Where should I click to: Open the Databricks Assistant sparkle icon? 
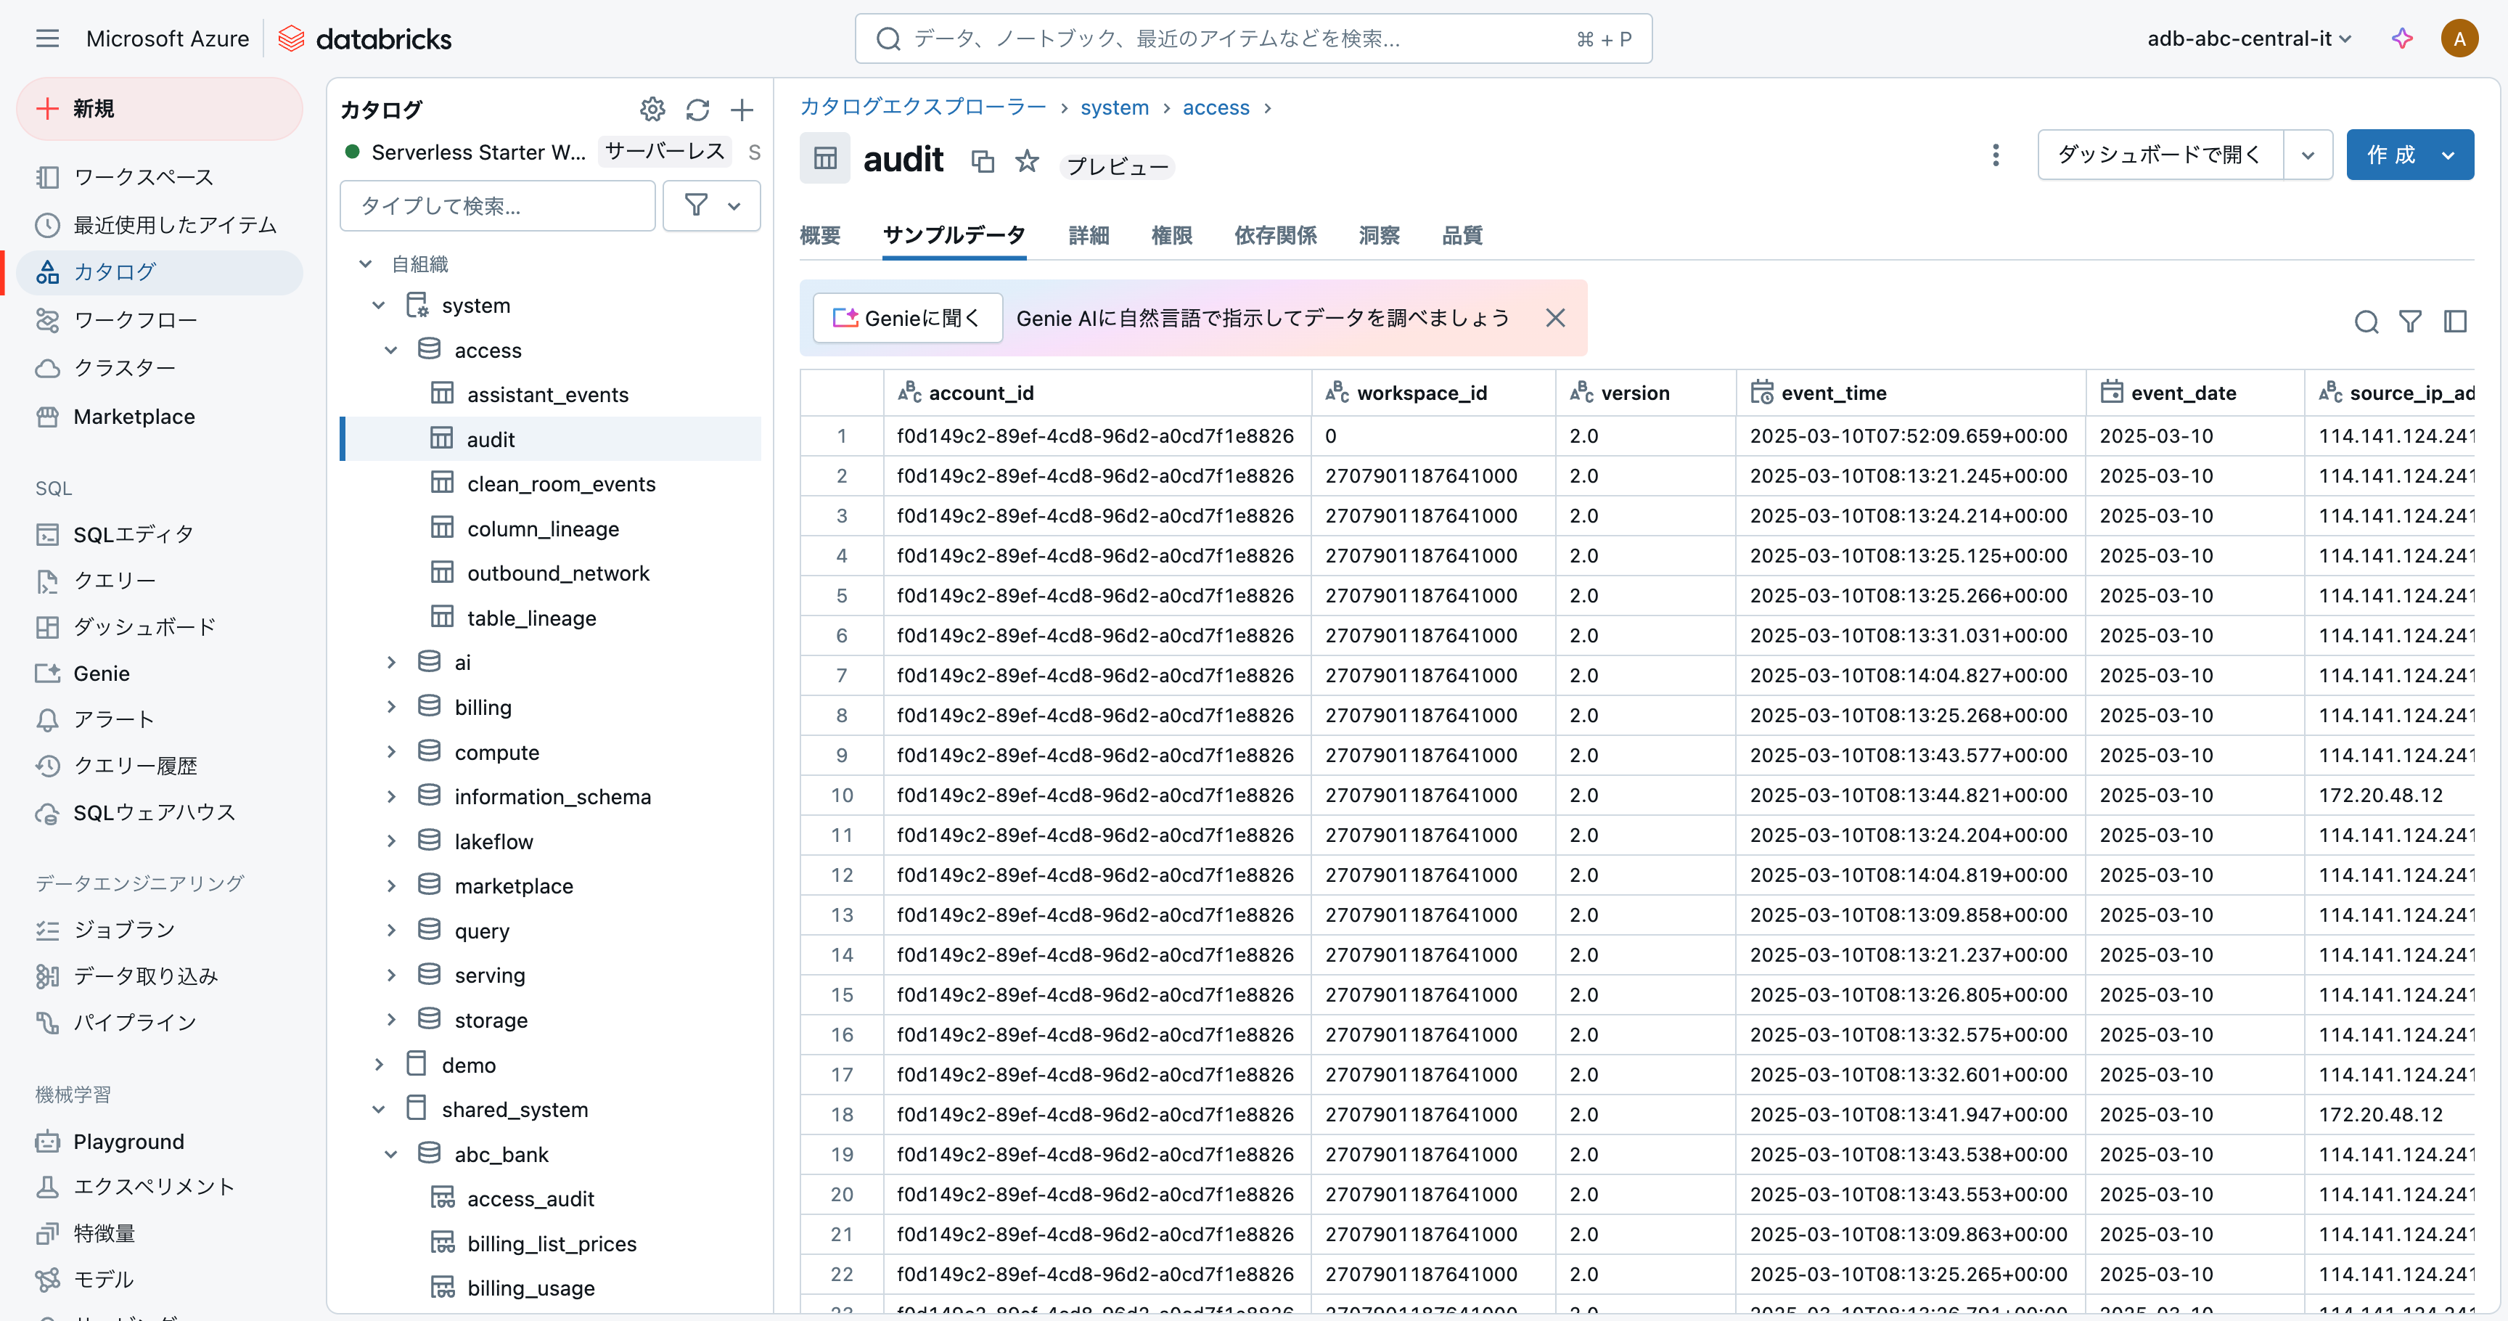2402,39
